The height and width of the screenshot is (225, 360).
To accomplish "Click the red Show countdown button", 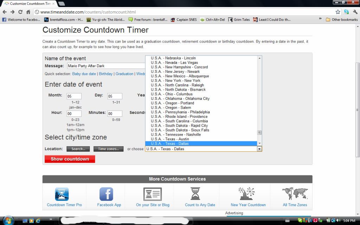I will 70,159.
